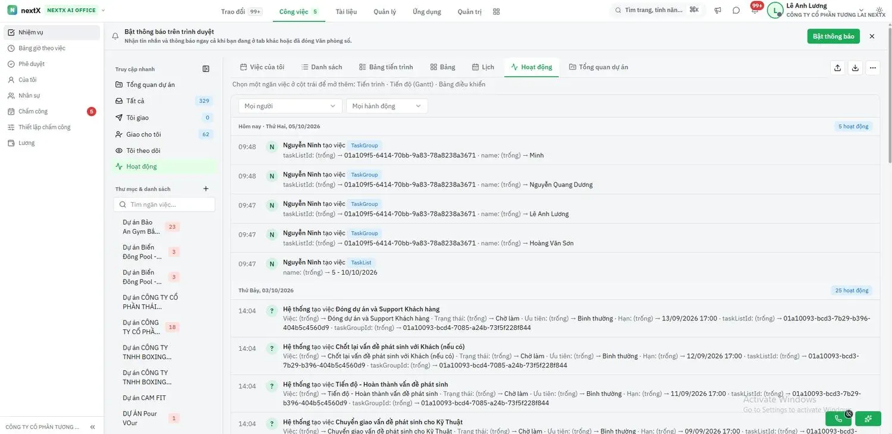The width and height of the screenshot is (892, 434).
Task: Dismiss the browser notification banner
Action: (872, 36)
